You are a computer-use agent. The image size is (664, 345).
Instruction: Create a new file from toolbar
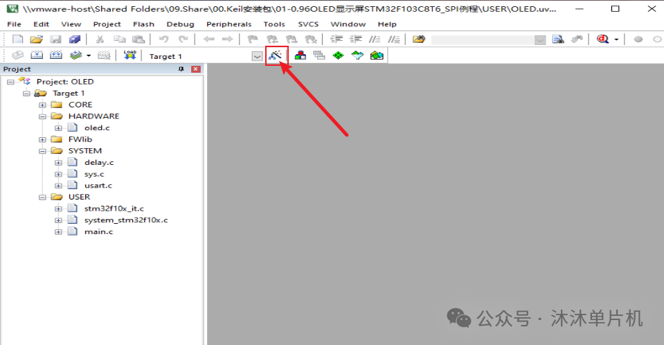17,39
